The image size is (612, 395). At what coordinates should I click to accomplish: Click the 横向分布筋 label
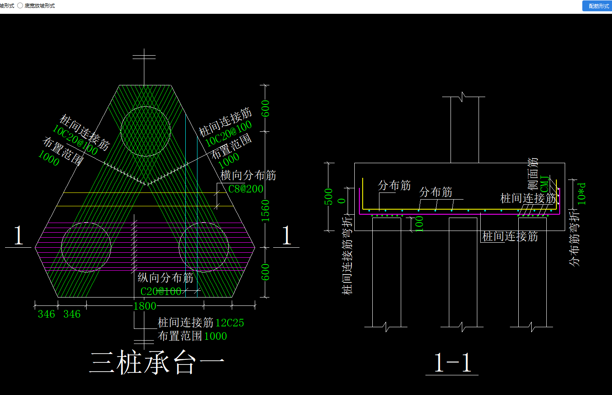pyautogui.click(x=248, y=175)
